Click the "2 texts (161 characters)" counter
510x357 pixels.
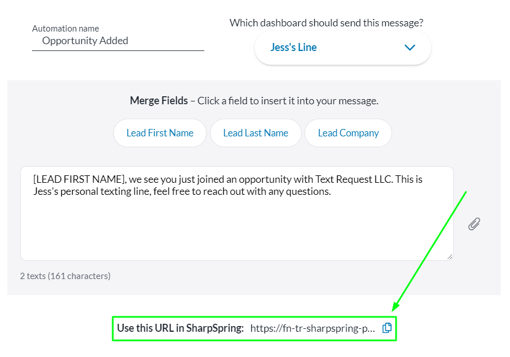coord(65,276)
